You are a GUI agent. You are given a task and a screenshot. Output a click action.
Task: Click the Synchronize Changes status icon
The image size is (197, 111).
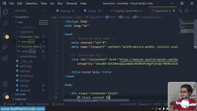tap(21, 104)
